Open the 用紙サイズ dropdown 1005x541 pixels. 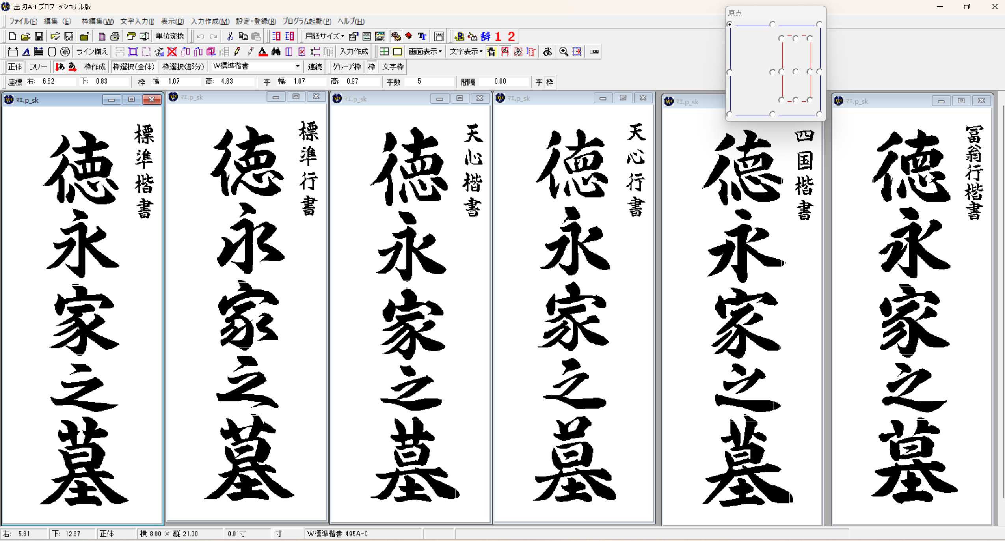324,36
